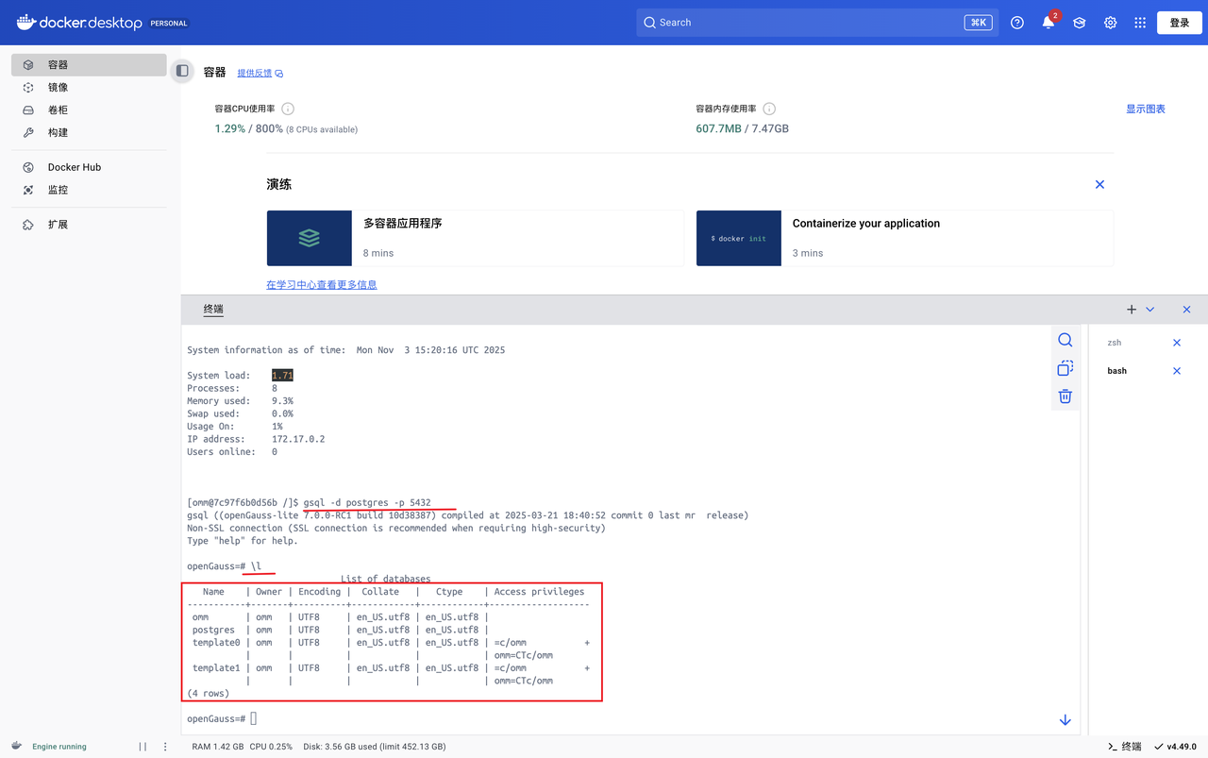
Task: Click the v4.49.0 version indicator
Action: (1175, 747)
